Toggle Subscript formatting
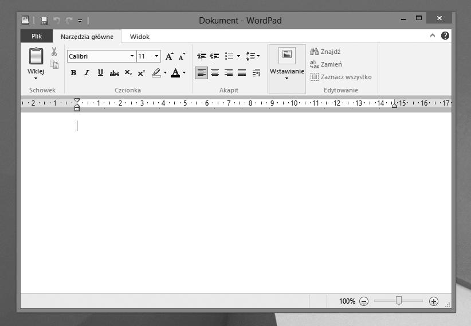The height and width of the screenshot is (326, 471). pyautogui.click(x=128, y=72)
